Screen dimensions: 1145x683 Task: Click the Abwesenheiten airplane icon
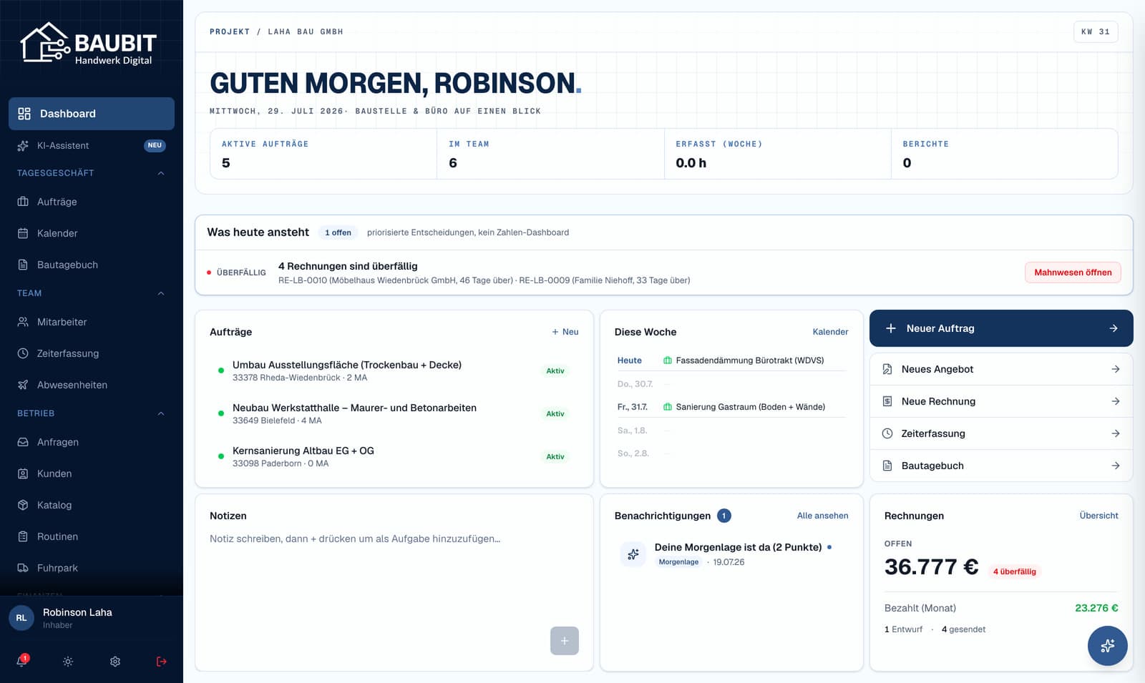23,385
